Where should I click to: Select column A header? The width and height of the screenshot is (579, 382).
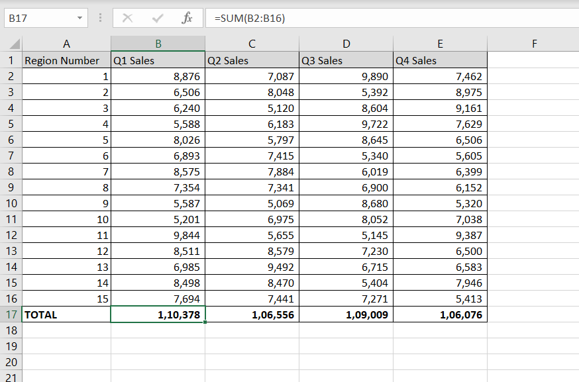[66, 44]
